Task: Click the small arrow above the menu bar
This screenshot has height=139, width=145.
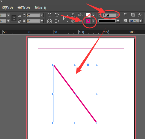Action: [1, 1]
